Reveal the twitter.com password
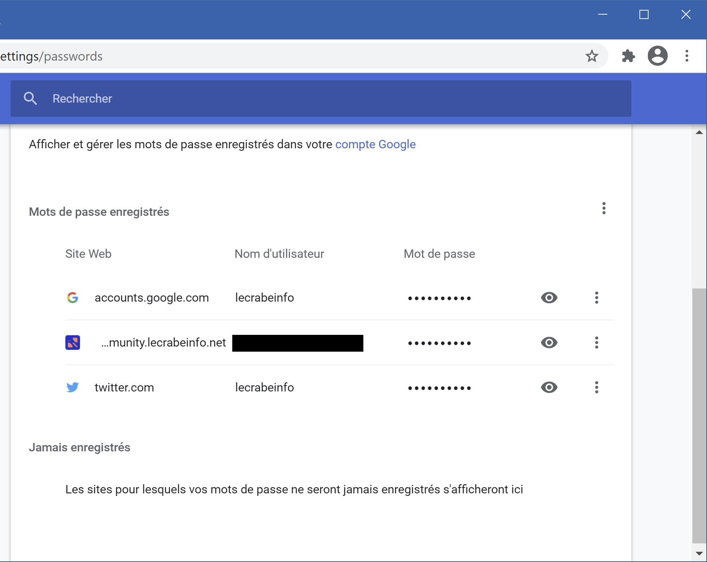The height and width of the screenshot is (562, 707). (x=549, y=387)
